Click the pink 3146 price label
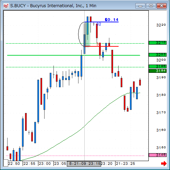Image resolution: width=170 pixels, height=170 pixels. [x=158, y=155]
